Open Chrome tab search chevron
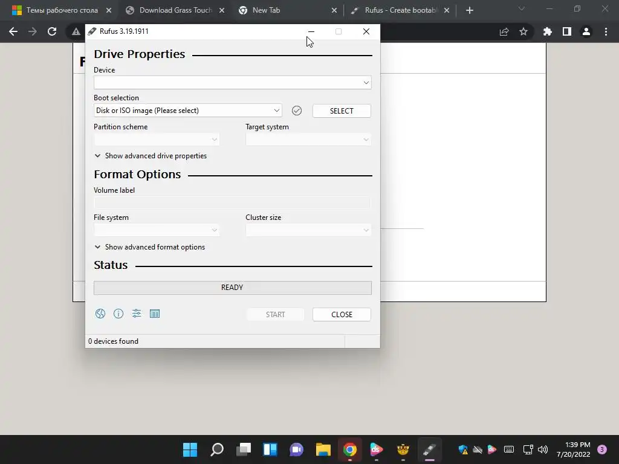Viewport: 619px width, 464px height. (522, 8)
